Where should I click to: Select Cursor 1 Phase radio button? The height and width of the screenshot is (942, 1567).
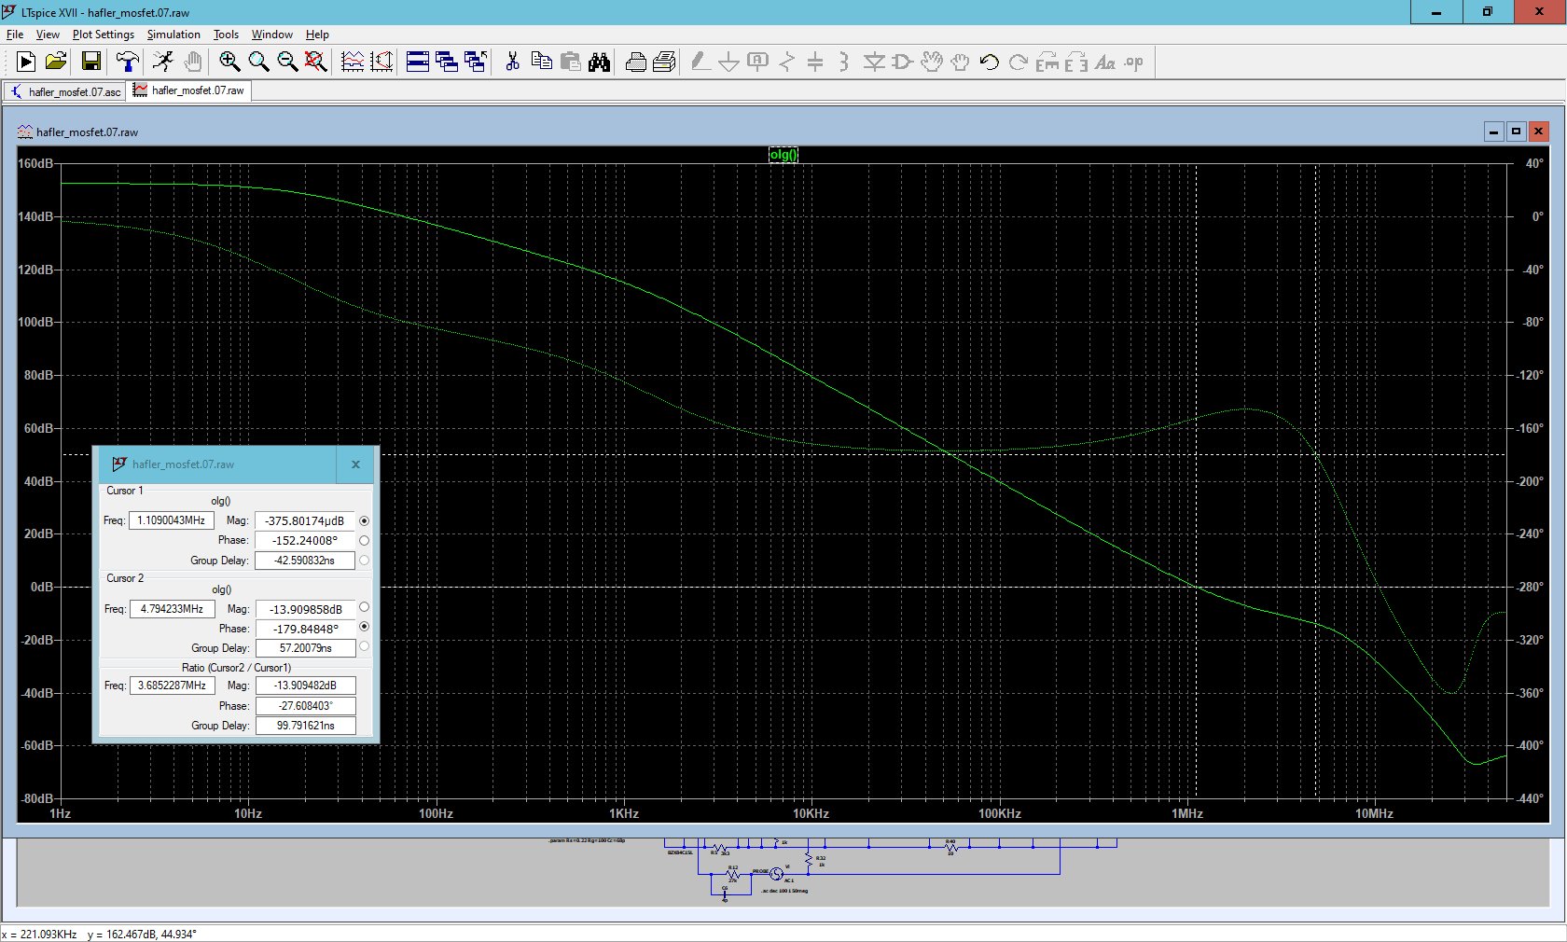tap(364, 540)
